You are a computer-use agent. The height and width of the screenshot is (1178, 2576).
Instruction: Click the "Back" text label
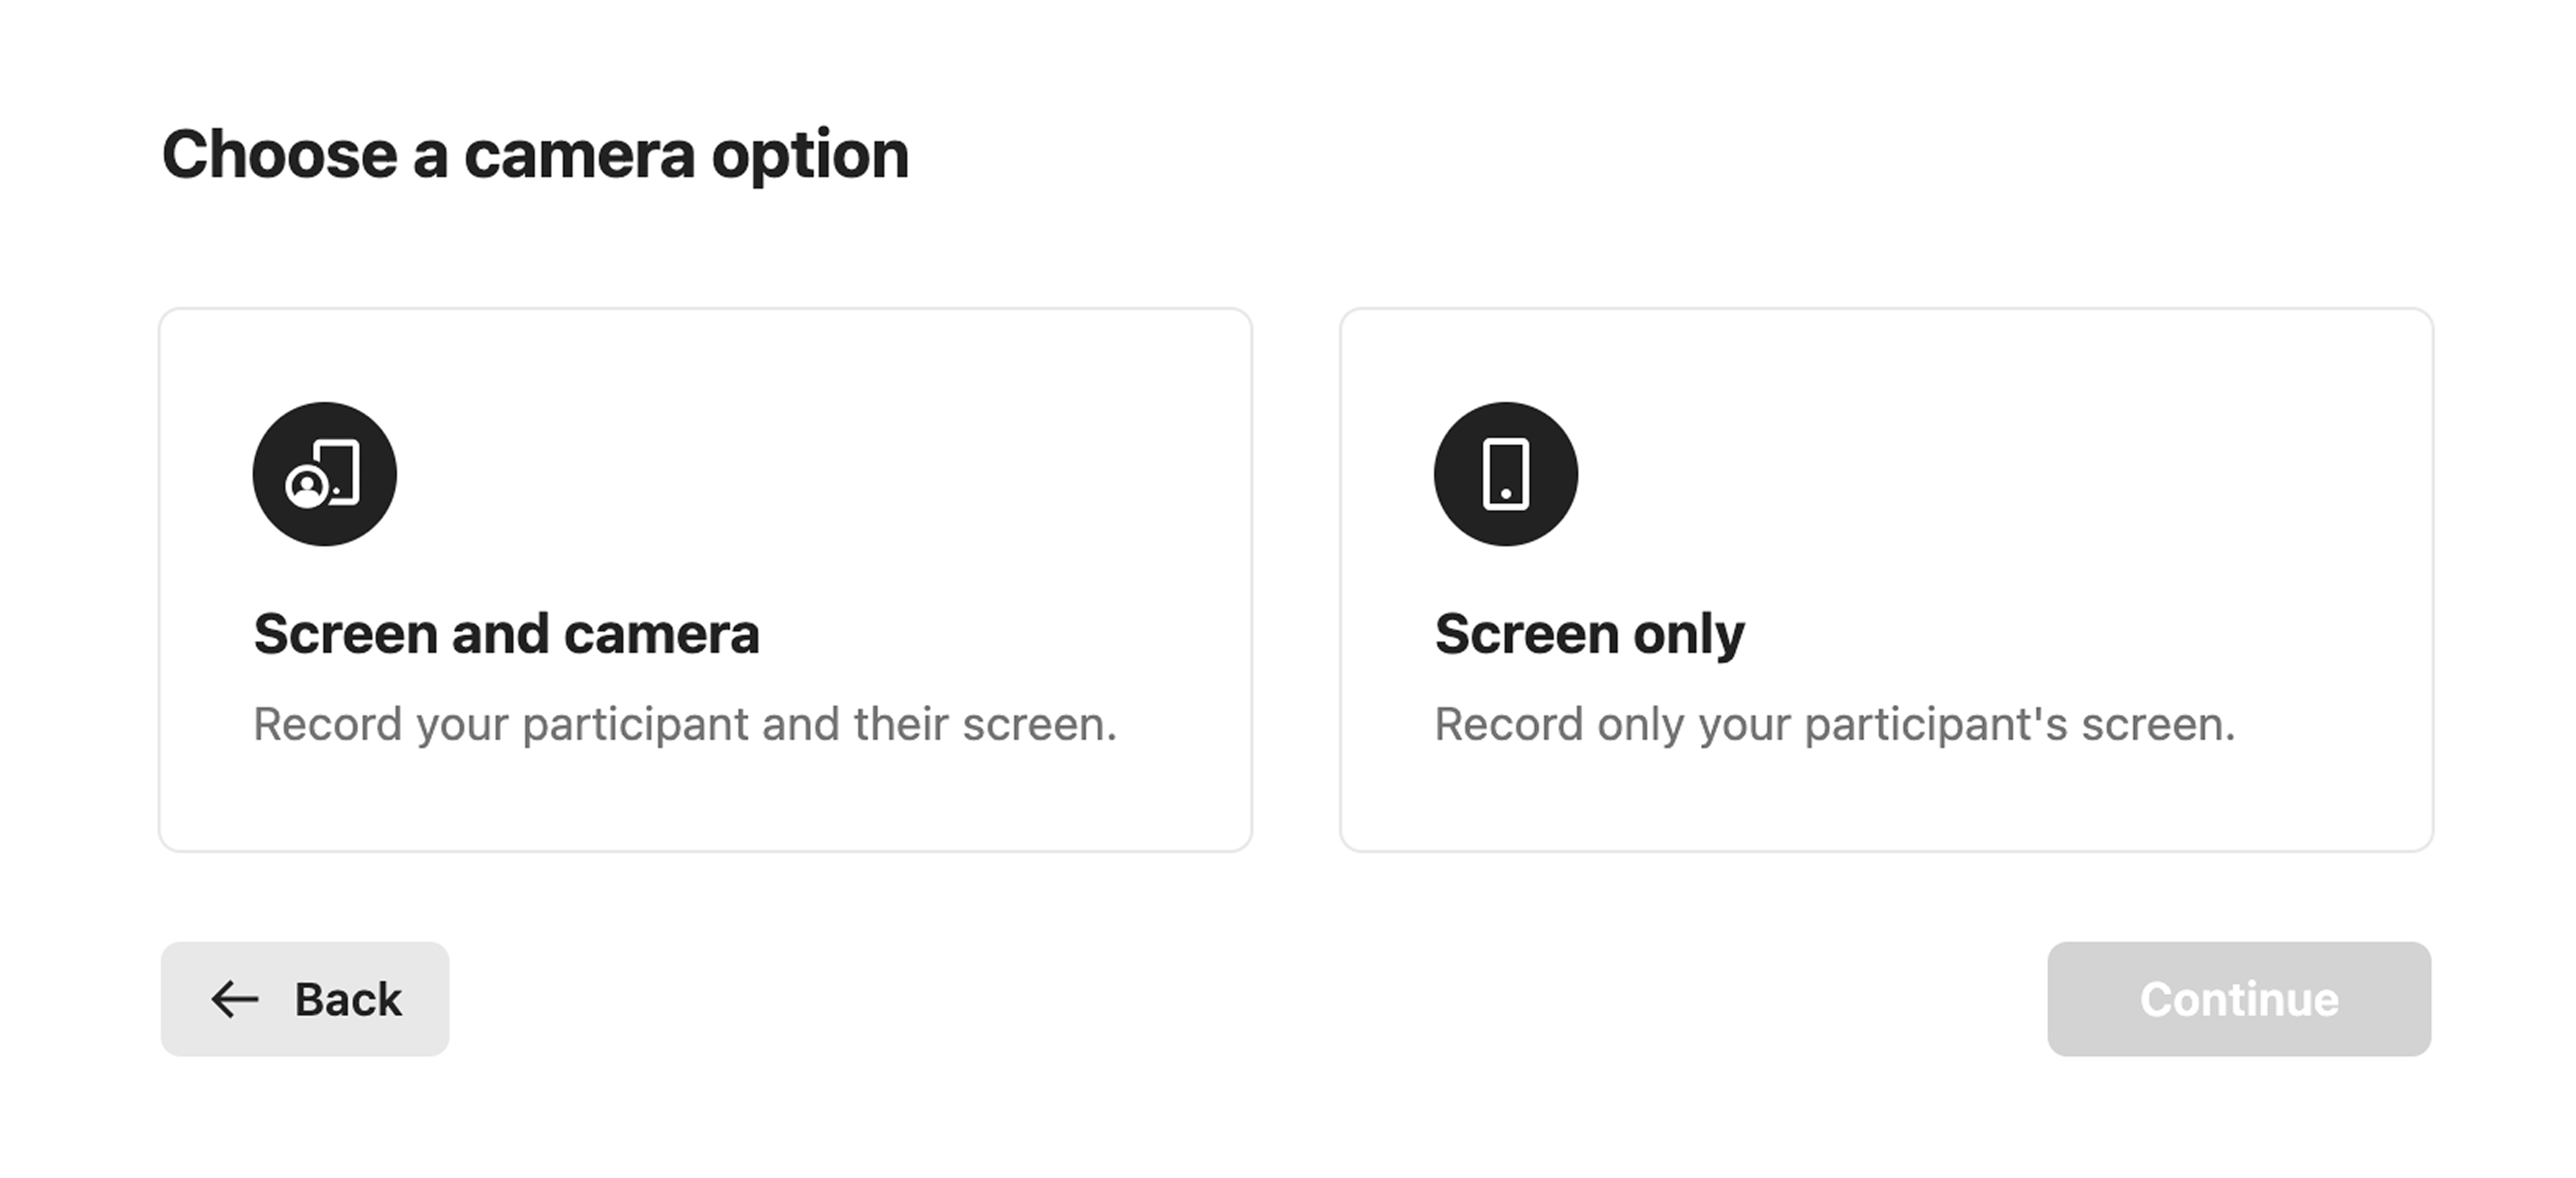pyautogui.click(x=348, y=999)
